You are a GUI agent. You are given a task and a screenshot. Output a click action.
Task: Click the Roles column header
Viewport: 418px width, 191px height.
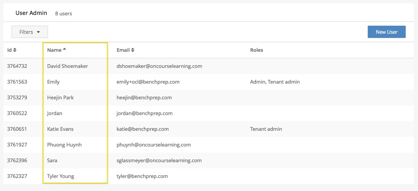256,50
